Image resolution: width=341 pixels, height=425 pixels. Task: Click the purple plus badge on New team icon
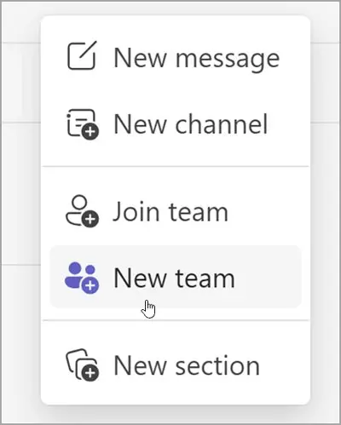pyautogui.click(x=90, y=285)
